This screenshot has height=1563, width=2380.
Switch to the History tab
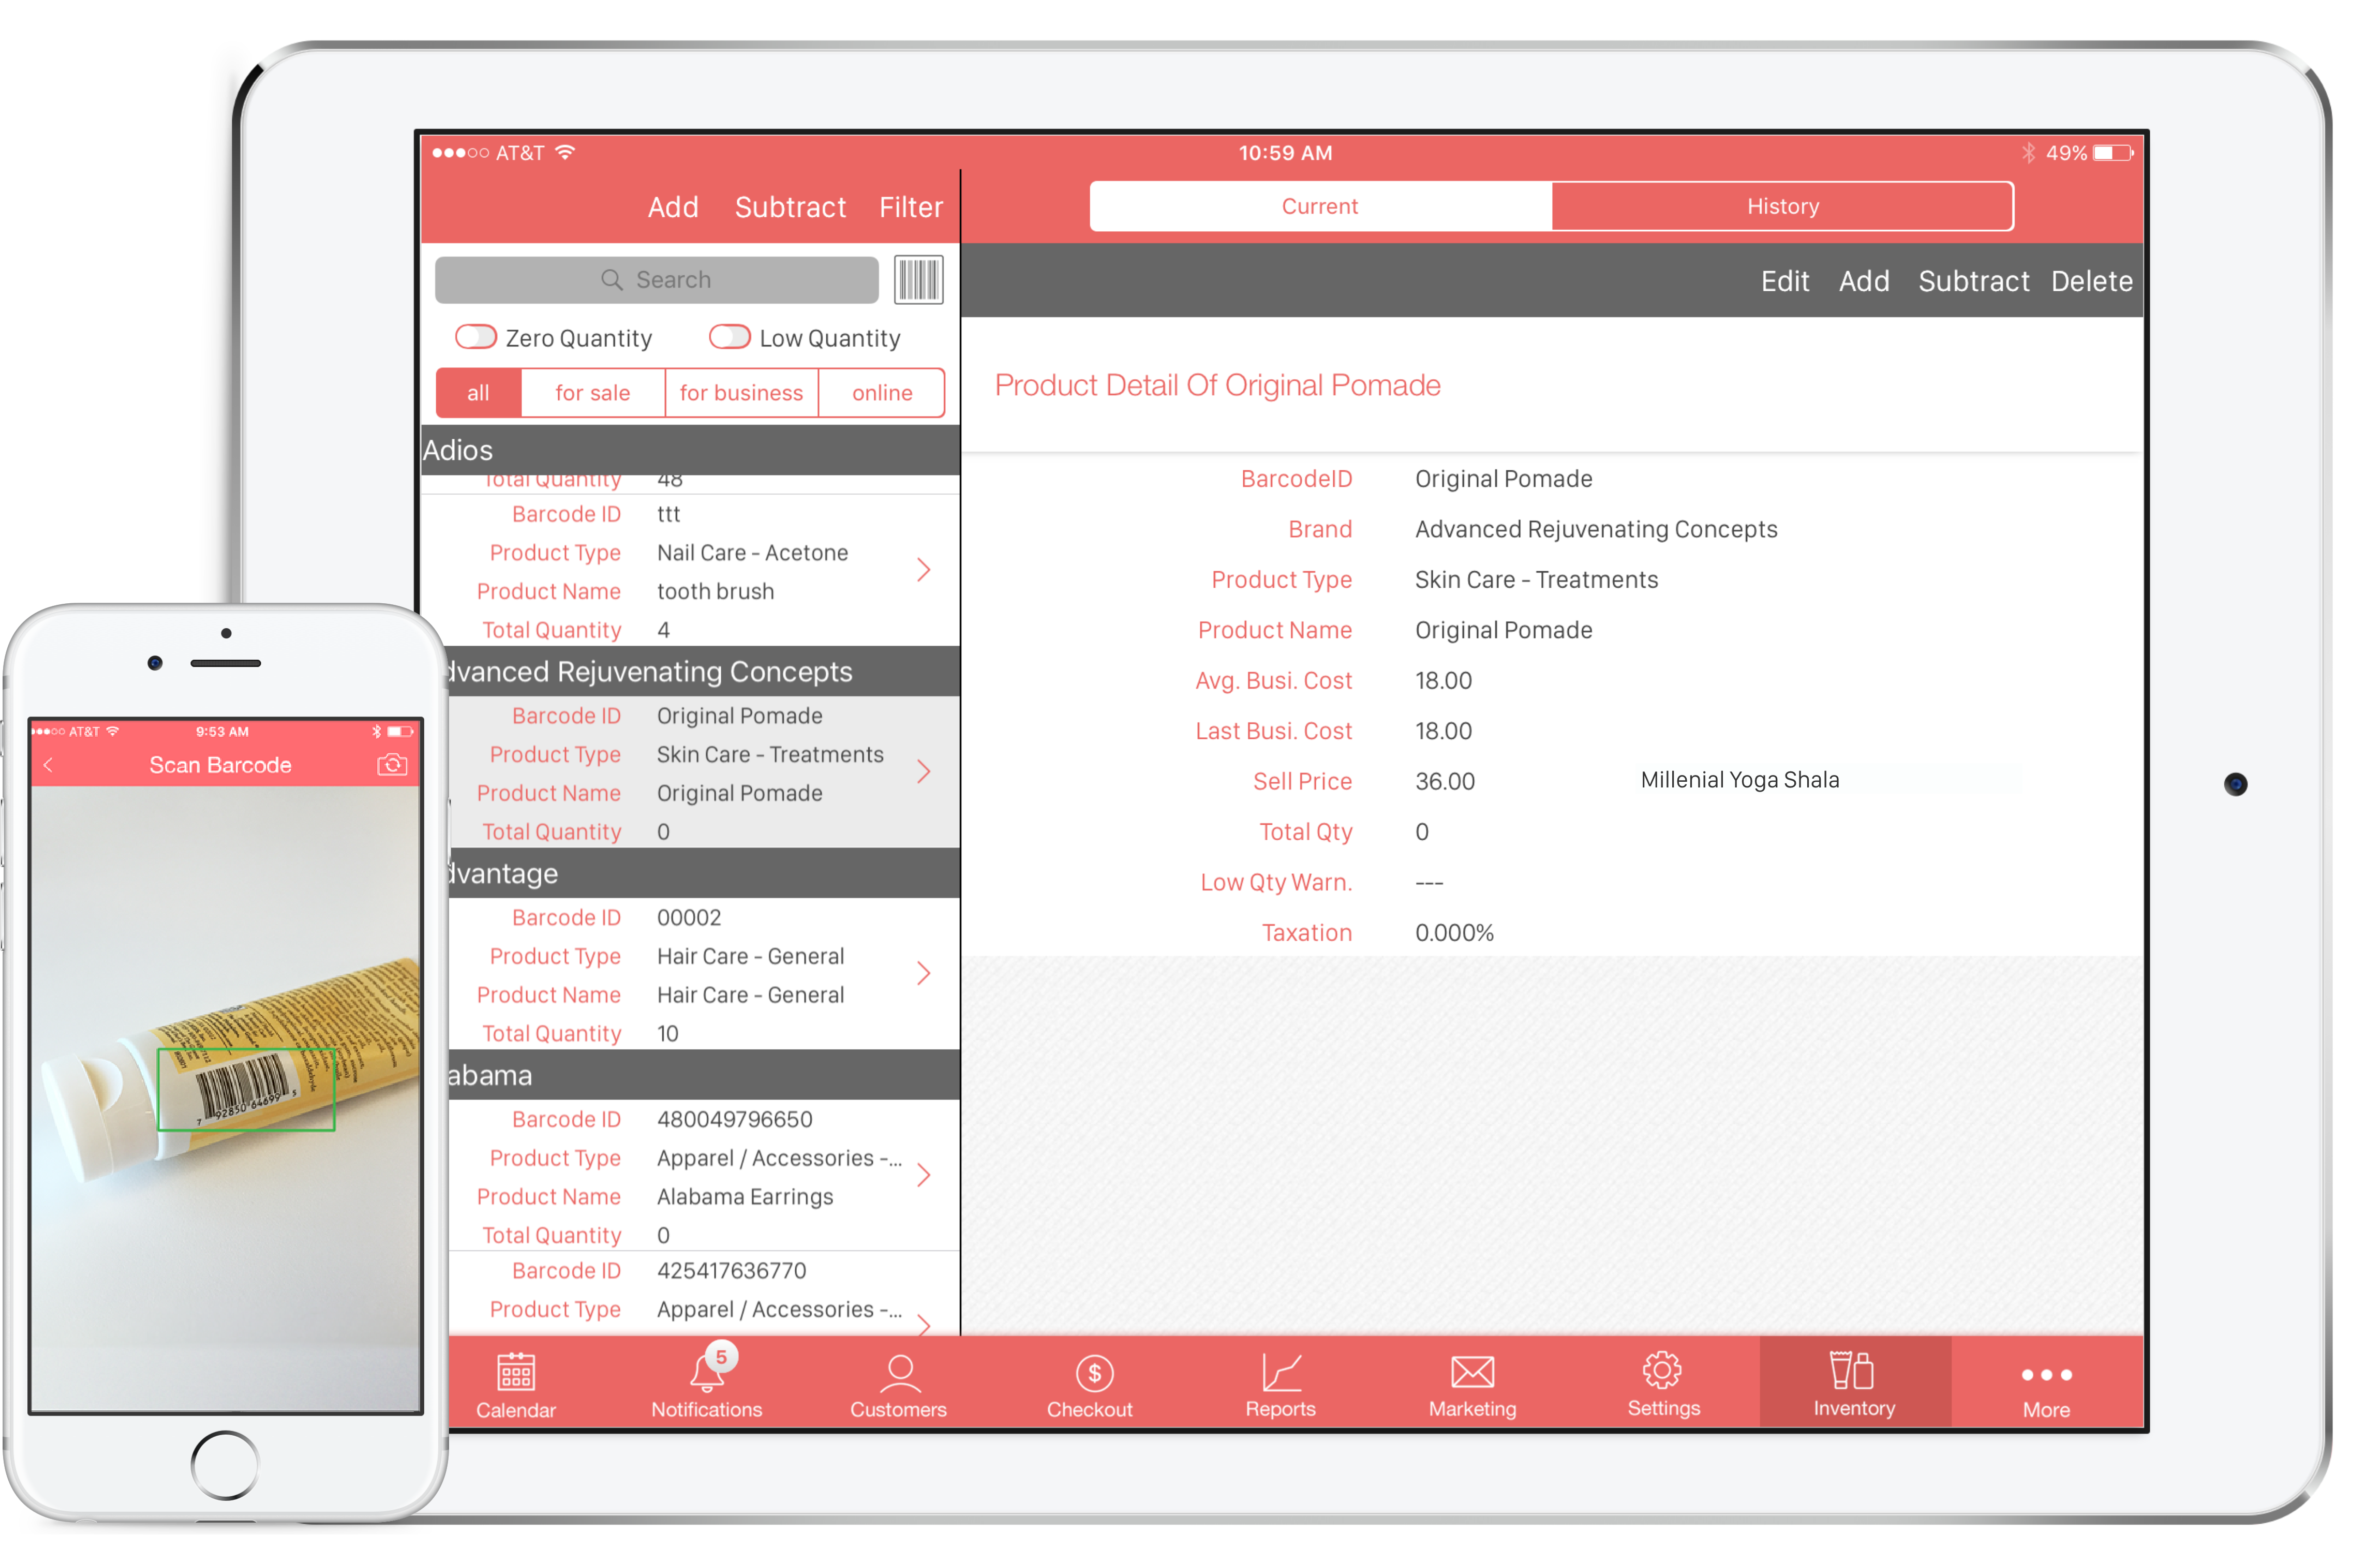1783,206
